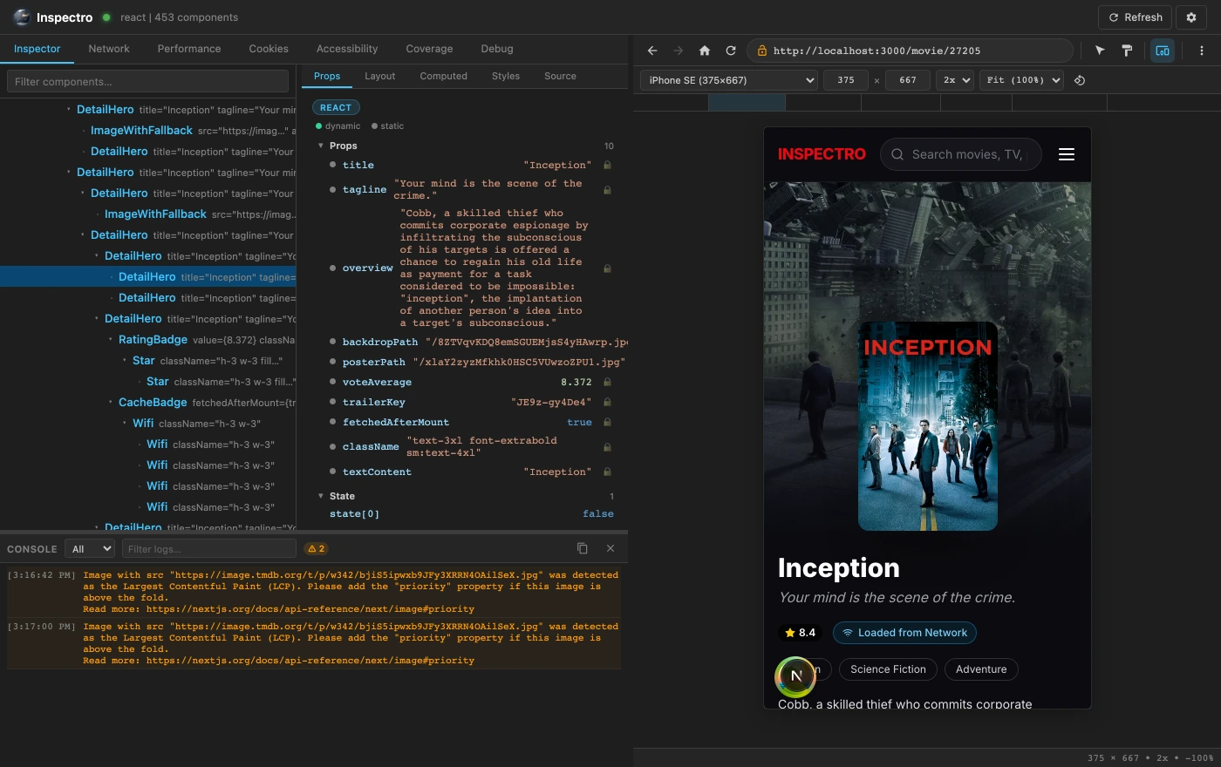Switch to the Performance tab

[x=189, y=49]
